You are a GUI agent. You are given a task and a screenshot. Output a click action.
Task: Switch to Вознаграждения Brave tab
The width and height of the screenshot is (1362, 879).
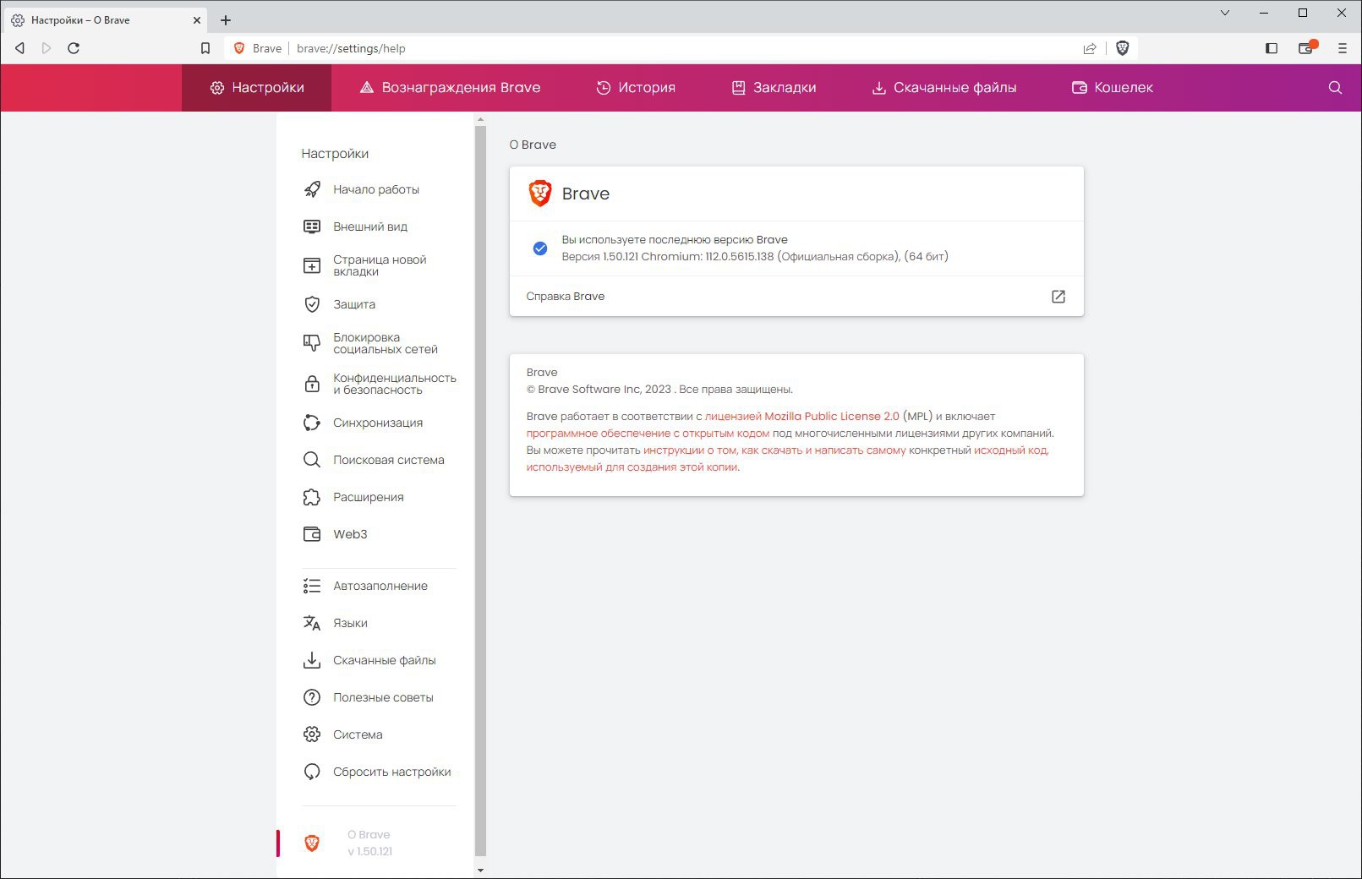450,88
